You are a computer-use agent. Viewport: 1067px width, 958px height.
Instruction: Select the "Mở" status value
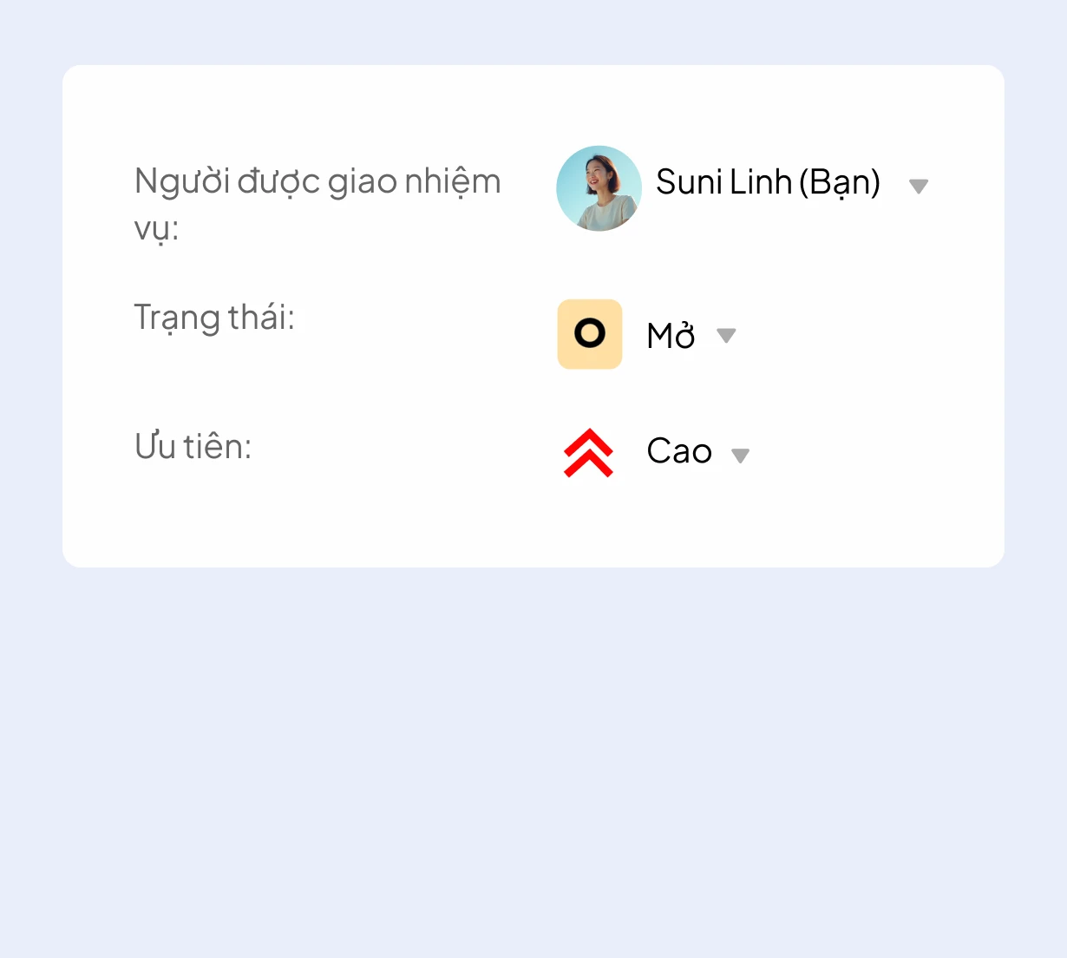[x=671, y=336]
